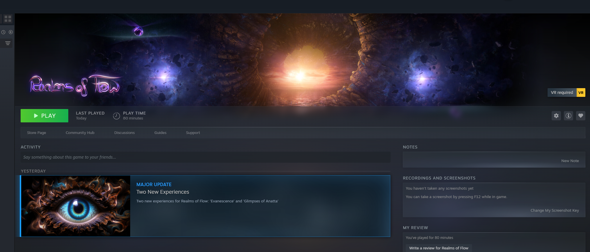The height and width of the screenshot is (252, 590).
Task: Open the Store Page tab
Action: click(x=37, y=133)
